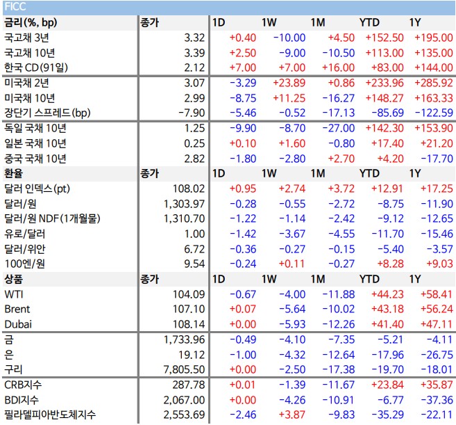Click 독일 국채 10년 row label
Screen dimensions: 456x425
(x=35, y=128)
